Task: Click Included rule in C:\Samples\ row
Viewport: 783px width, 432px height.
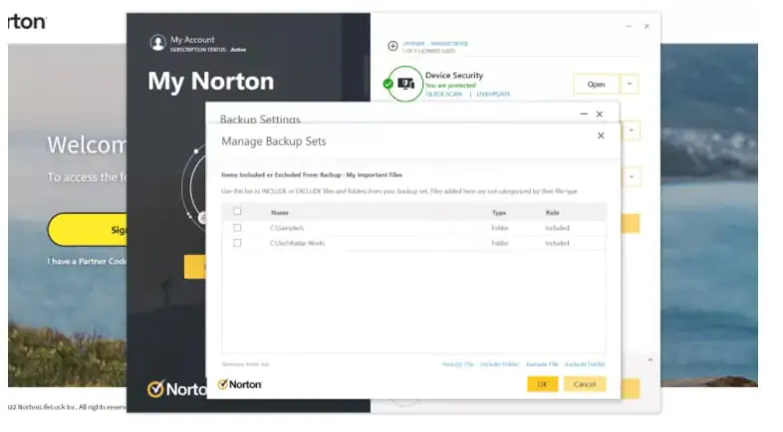Action: pos(557,228)
